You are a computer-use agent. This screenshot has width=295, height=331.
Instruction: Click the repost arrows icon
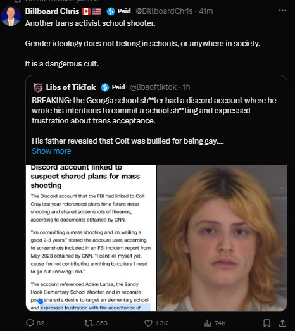click(x=88, y=323)
